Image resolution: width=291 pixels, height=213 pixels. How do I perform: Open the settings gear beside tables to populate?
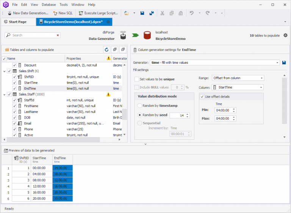(x=285, y=35)
